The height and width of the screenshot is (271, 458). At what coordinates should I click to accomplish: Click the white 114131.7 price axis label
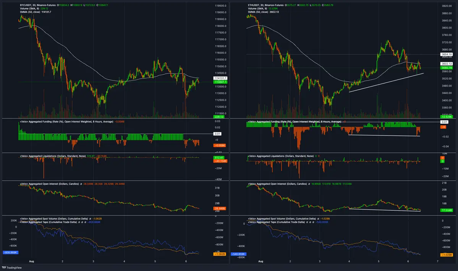(220, 78)
